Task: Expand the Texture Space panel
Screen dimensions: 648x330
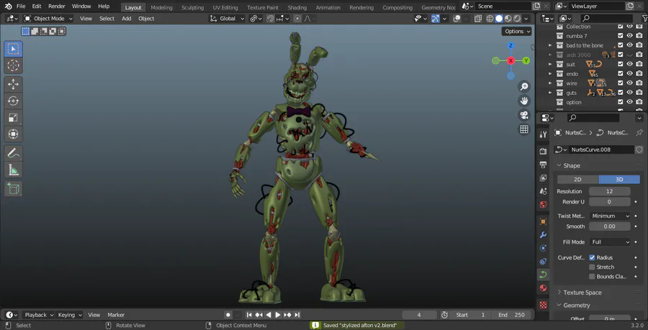Action: [x=582, y=293]
